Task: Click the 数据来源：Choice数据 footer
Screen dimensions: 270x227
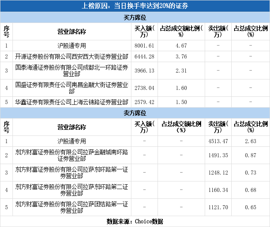Action: tap(135, 221)
